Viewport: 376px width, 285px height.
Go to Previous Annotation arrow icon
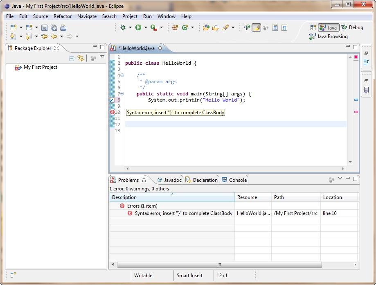pos(29,36)
